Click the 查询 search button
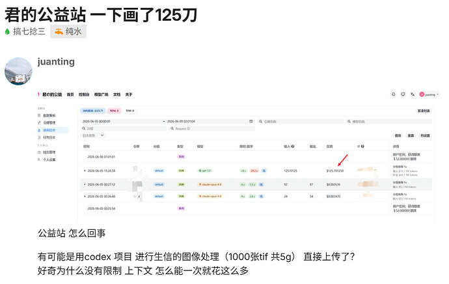Viewport: 449px width, 284px height. (398, 135)
